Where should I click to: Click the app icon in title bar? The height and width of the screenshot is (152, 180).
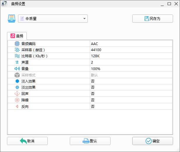4,3
